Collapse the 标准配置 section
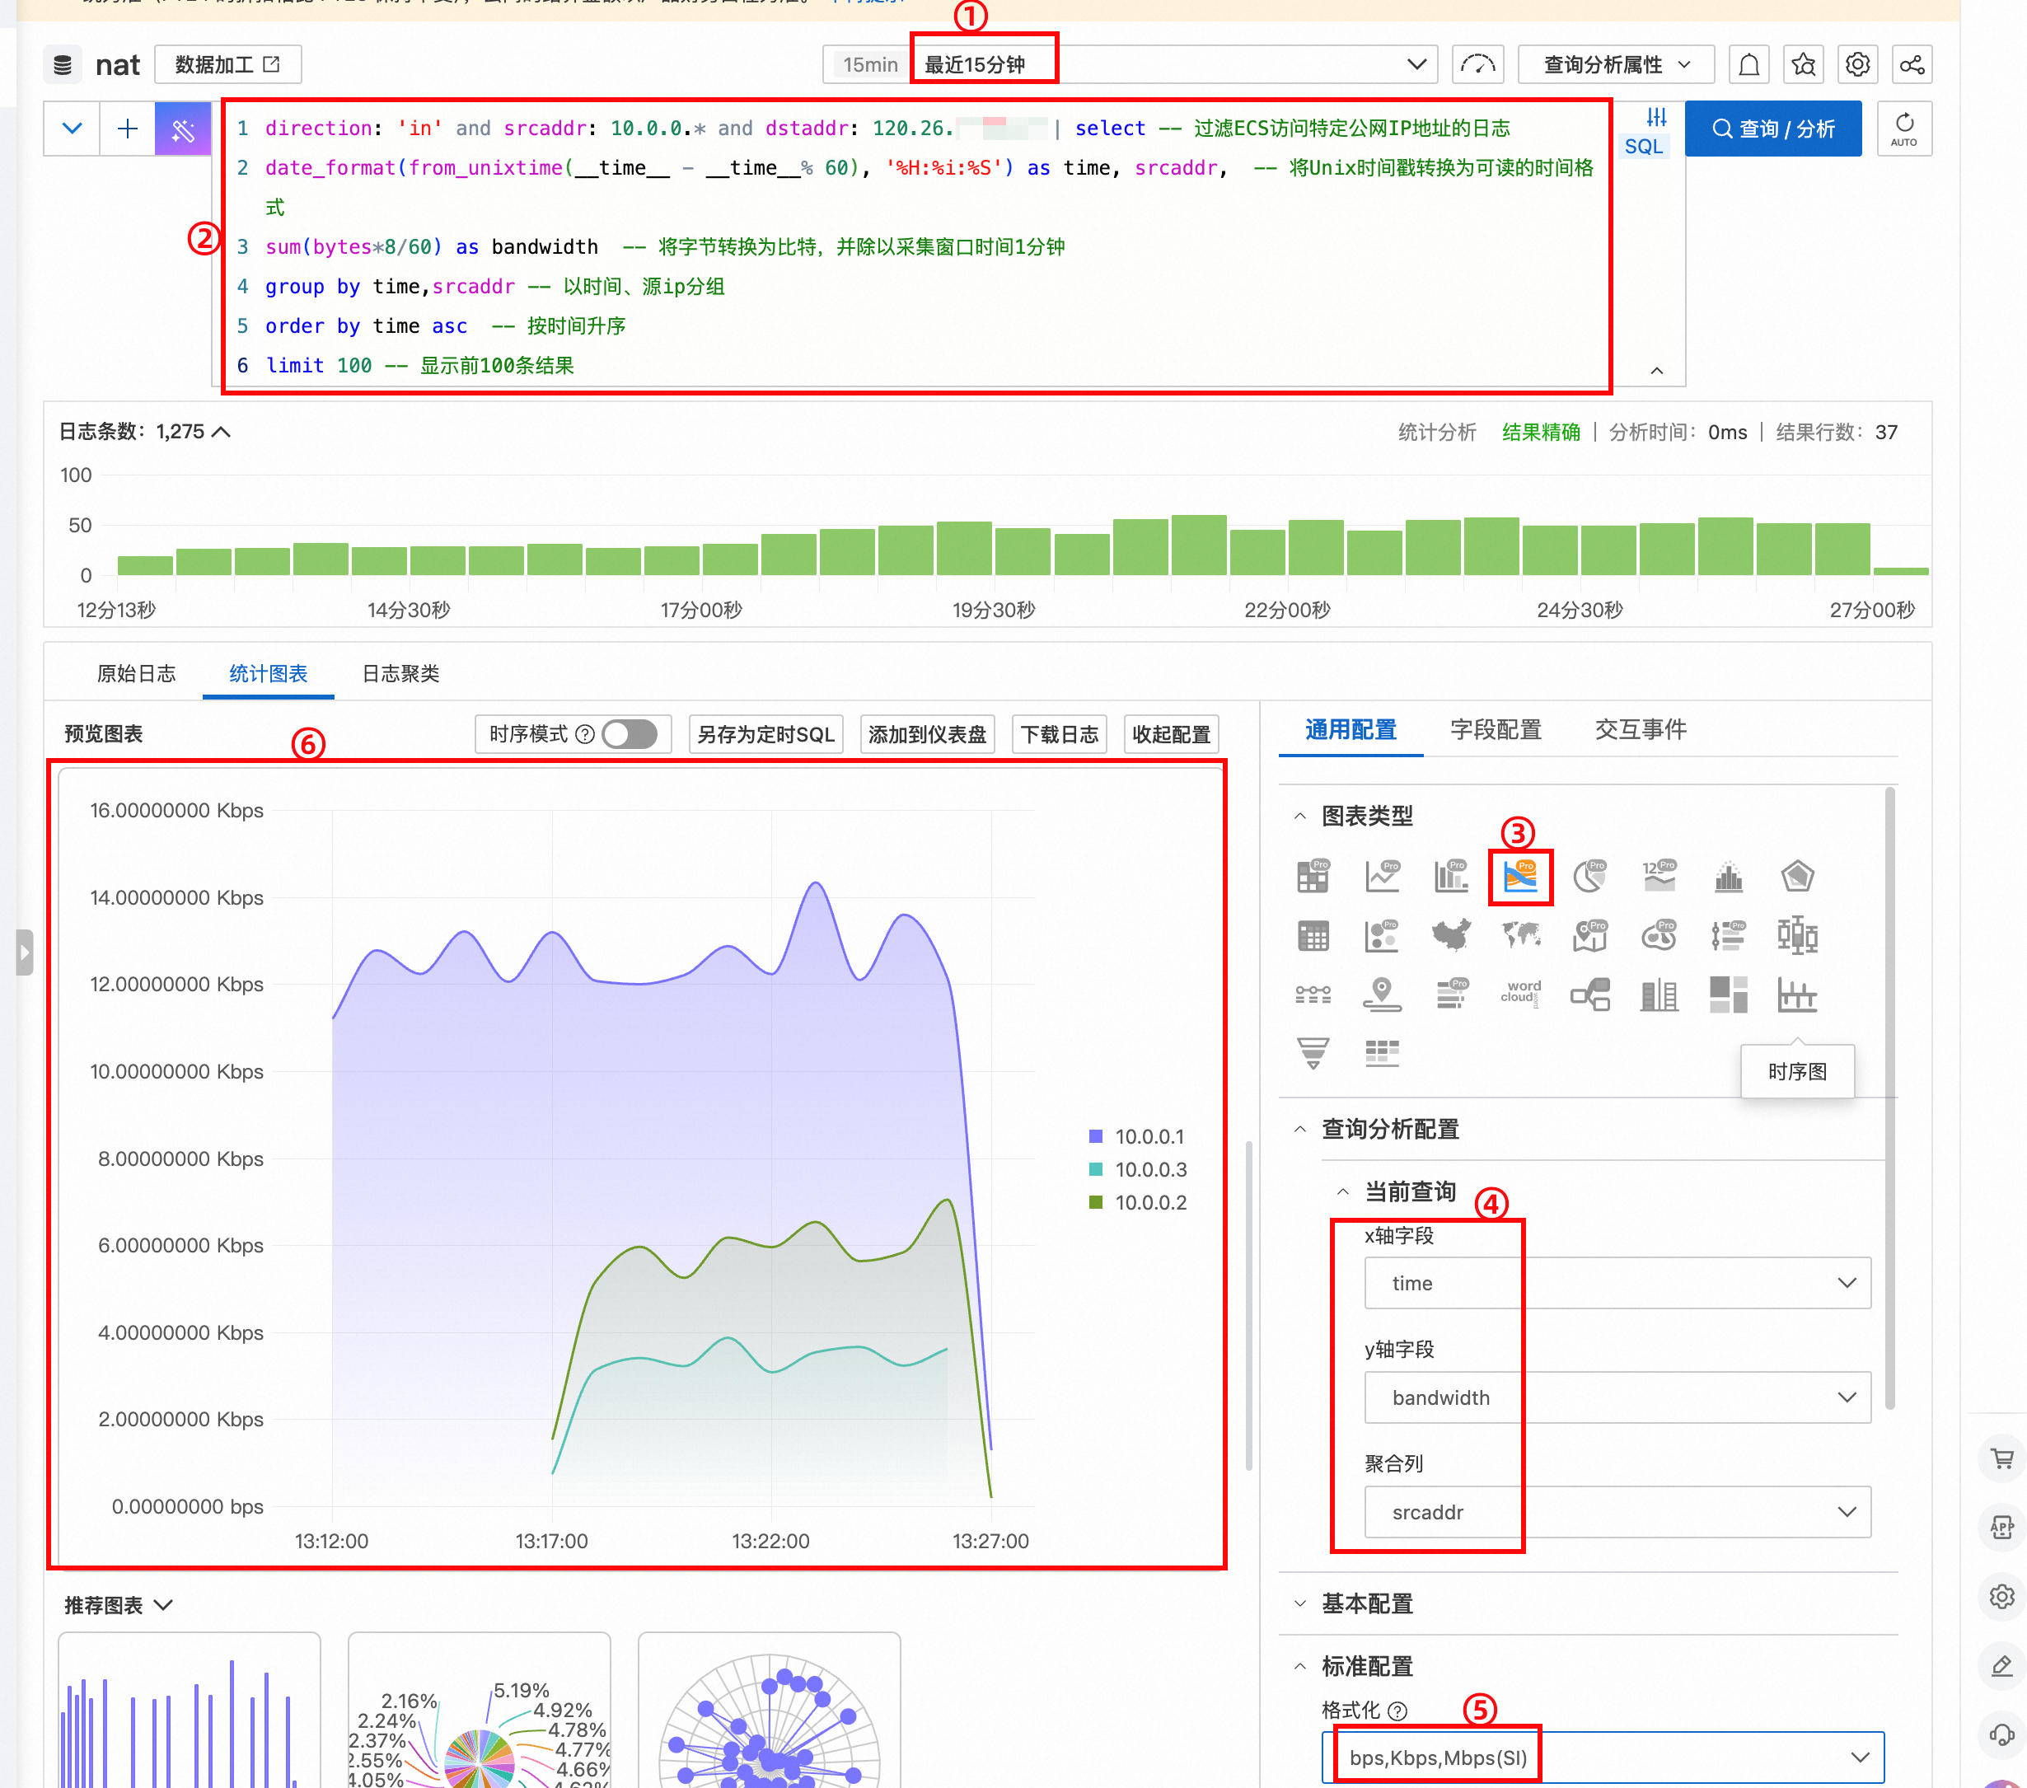 pos(1300,1666)
